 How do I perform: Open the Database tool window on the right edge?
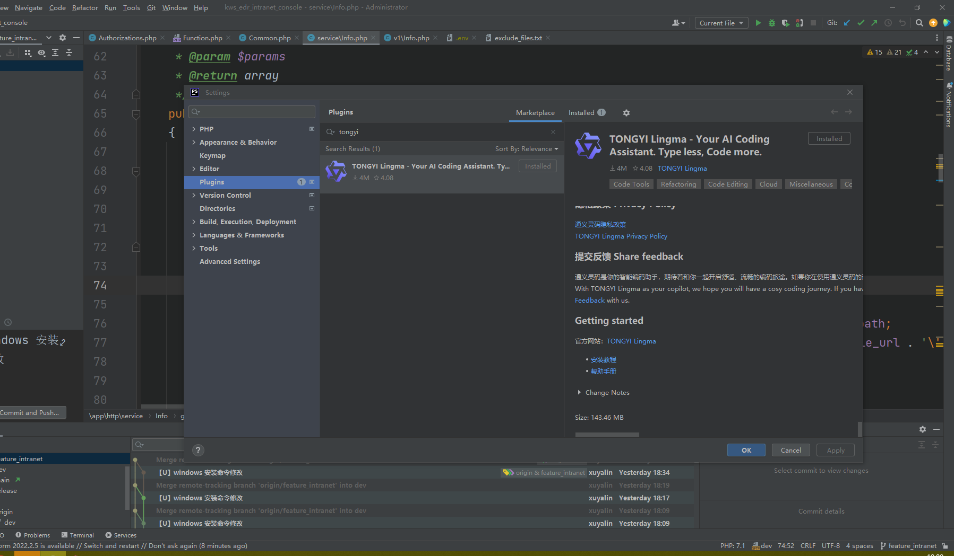[x=949, y=54]
